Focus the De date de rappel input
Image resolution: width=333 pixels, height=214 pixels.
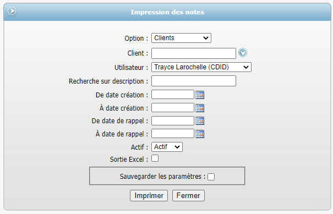coord(173,120)
